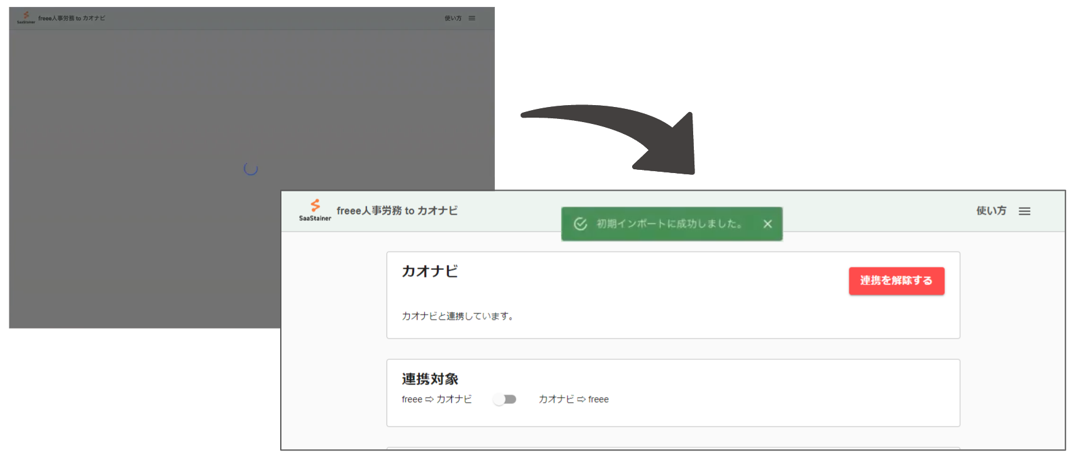Open the hamburger menu in front window
Image resolution: width=1076 pixels, height=460 pixels.
1024,211
